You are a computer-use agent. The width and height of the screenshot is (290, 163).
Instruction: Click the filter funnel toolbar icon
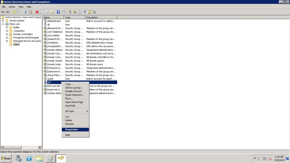coord(84,12)
